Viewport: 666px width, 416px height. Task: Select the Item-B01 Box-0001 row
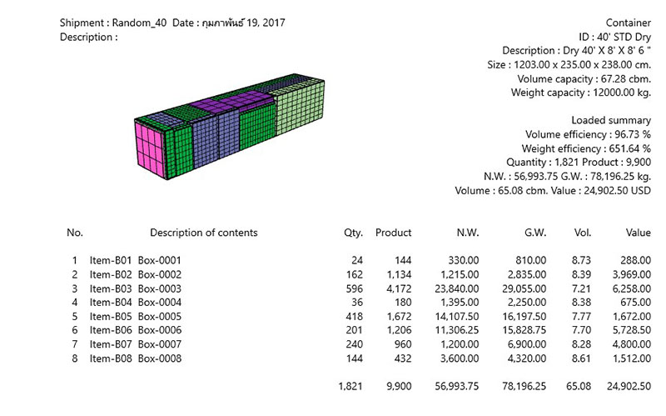[x=358, y=260]
